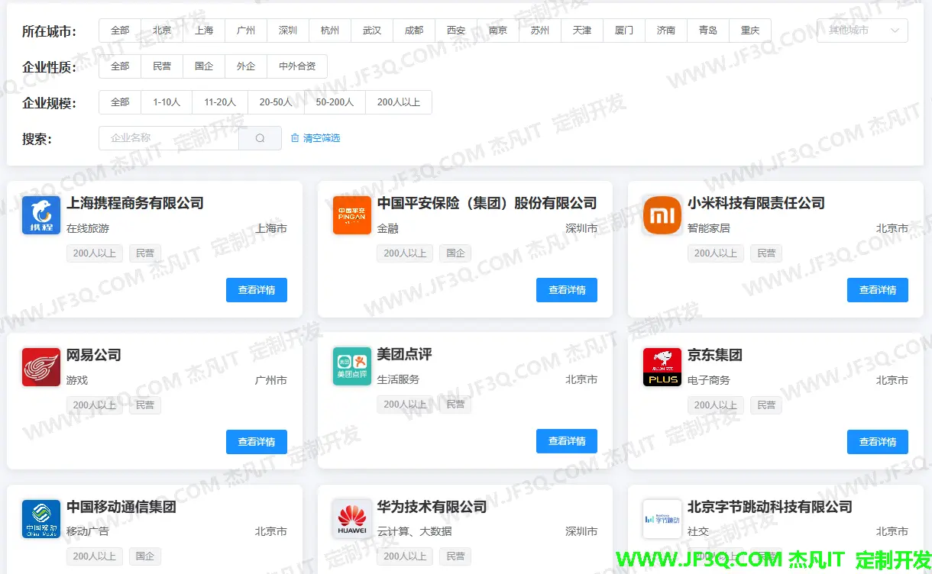Image resolution: width=932 pixels, height=574 pixels.
Task: Click the 国企 tag on 中国平安 card
Action: tap(456, 253)
